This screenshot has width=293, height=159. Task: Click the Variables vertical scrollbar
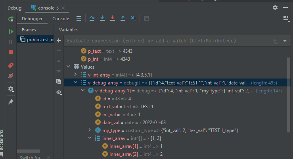coord(289,95)
